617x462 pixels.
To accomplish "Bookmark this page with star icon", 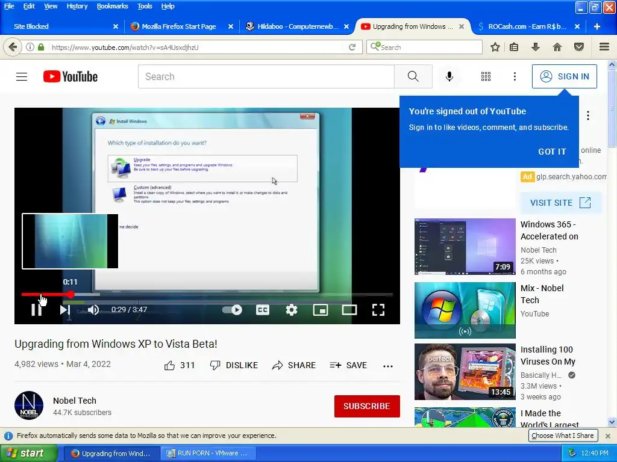I will point(495,47).
